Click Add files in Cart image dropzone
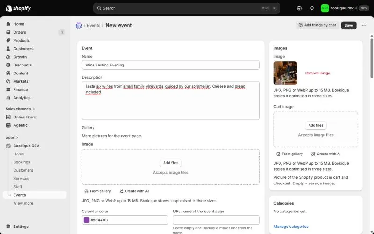Image resolution: width=374 pixels, height=234 pixels. [316, 125]
